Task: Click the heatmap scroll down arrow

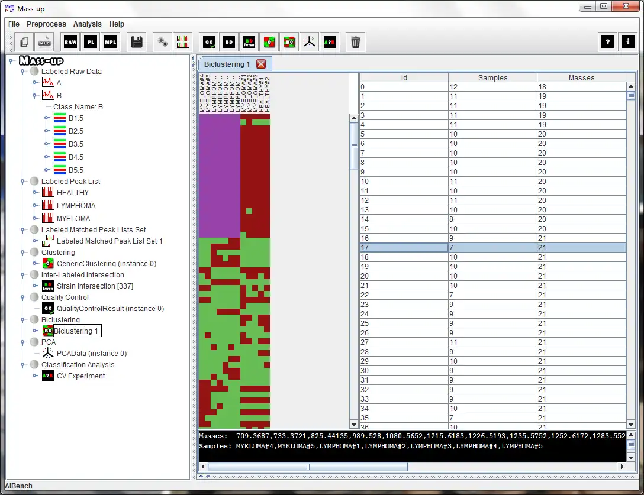Action: 353,425
